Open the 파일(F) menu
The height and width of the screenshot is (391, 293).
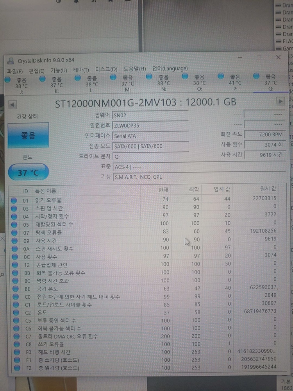click(x=15, y=72)
